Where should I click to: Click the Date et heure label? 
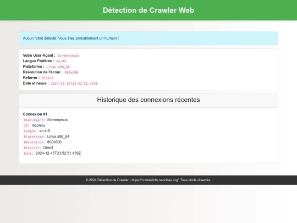(36, 83)
